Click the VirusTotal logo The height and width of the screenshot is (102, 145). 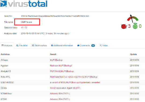tap(24, 4)
